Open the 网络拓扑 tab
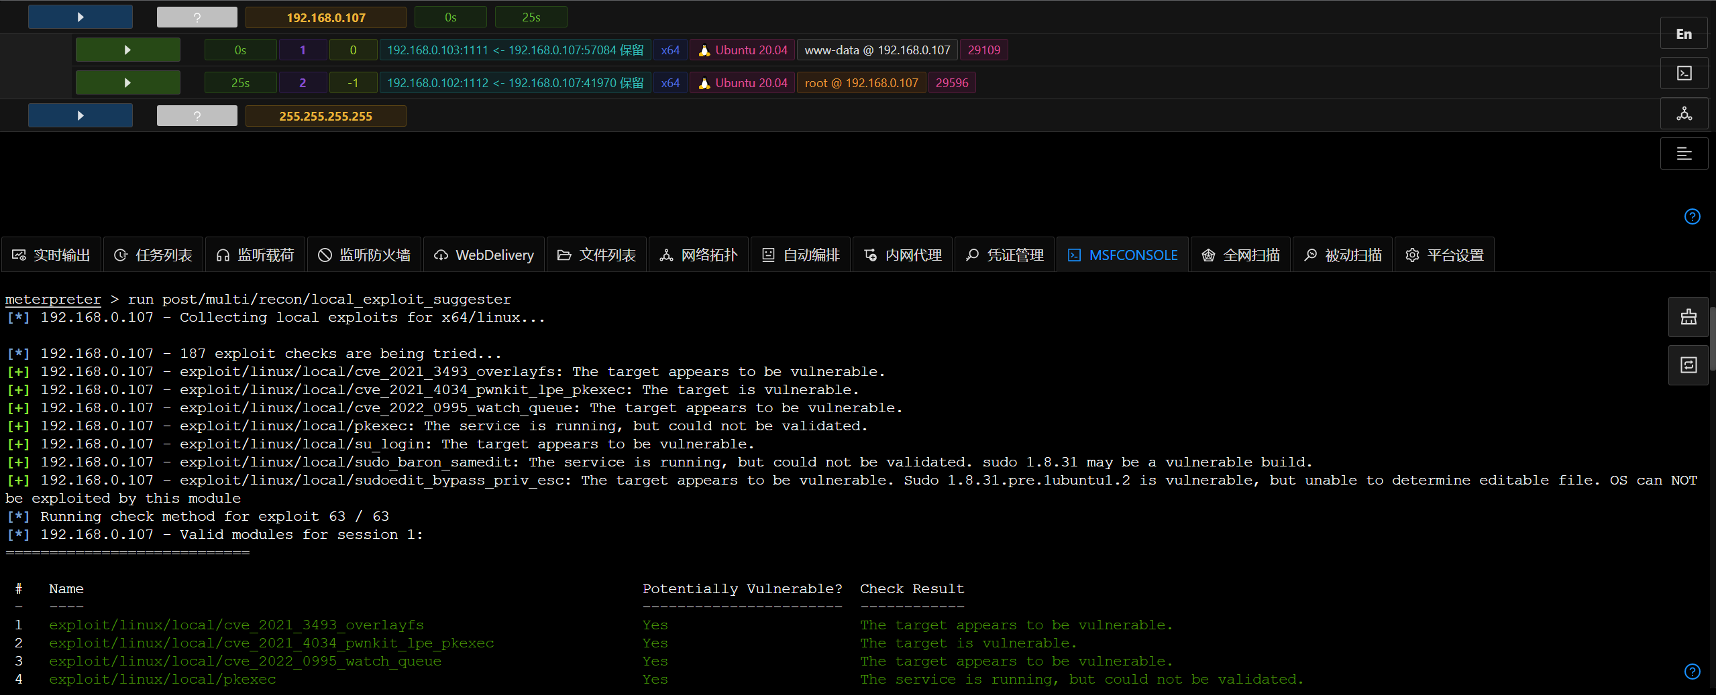This screenshot has height=695, width=1716. tap(698, 255)
